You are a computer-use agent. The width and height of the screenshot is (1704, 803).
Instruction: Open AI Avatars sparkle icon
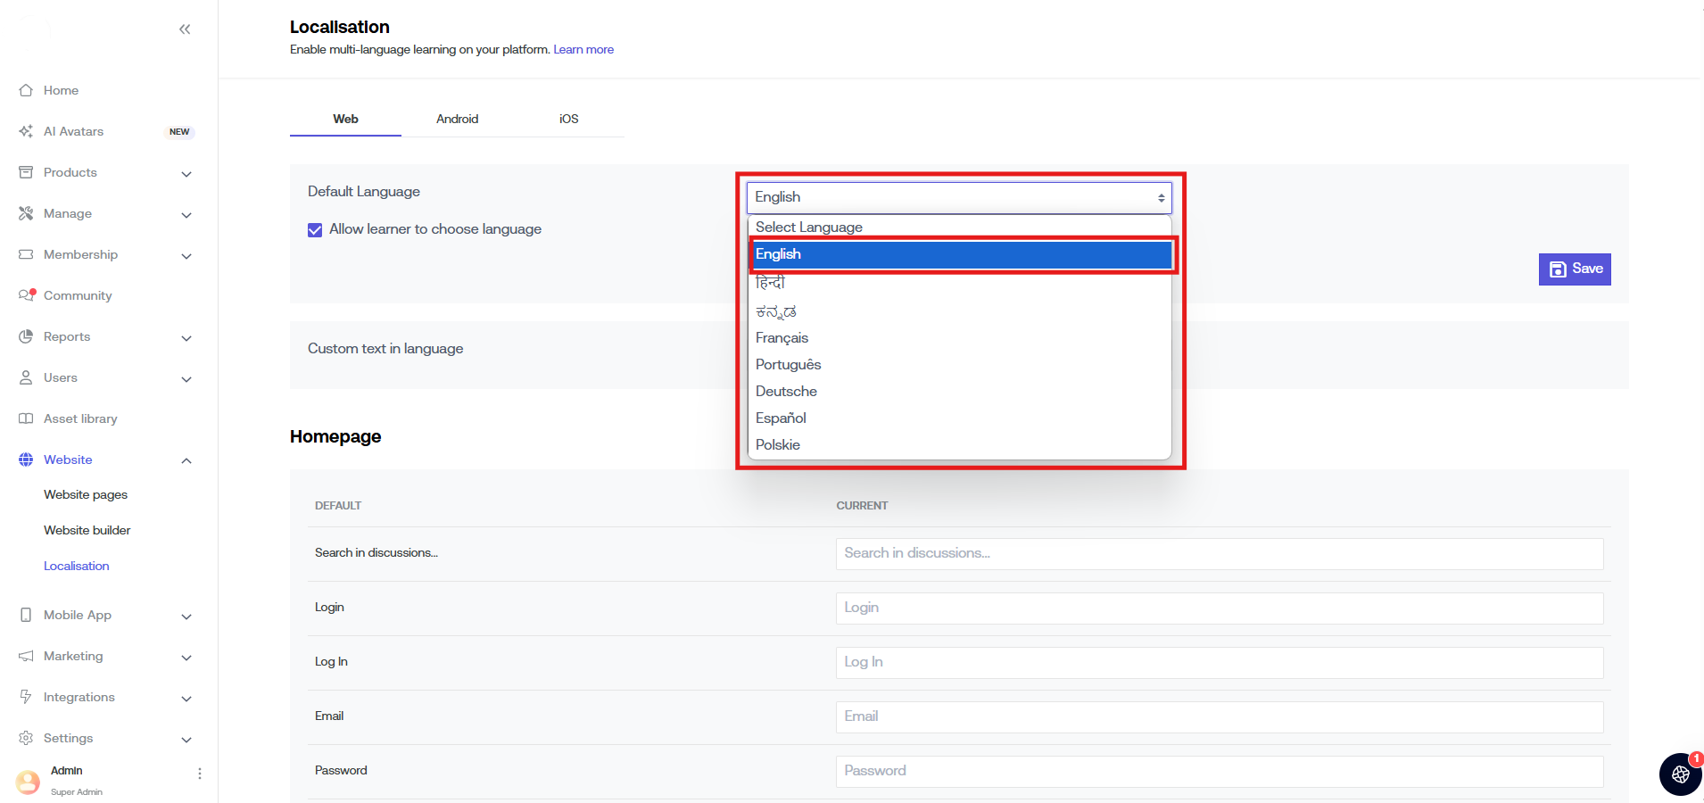[26, 131]
